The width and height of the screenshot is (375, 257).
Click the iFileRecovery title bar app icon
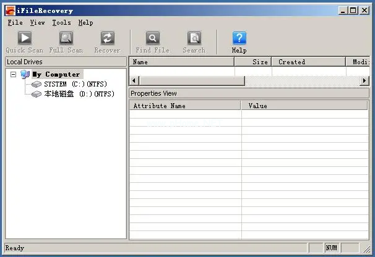pos(11,10)
